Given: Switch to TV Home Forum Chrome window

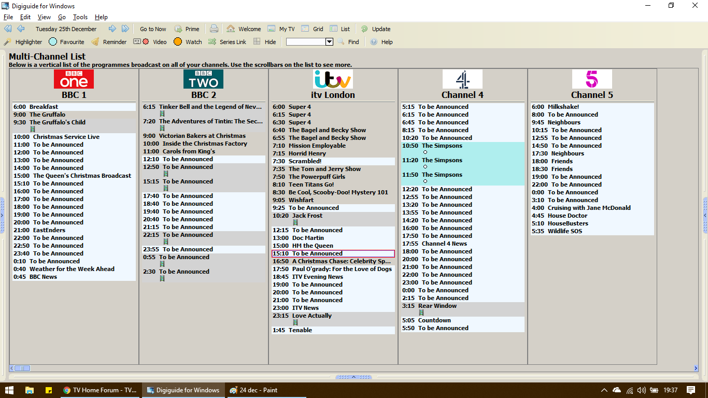Looking at the screenshot, I should click(x=100, y=390).
